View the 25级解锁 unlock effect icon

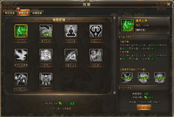127,78
